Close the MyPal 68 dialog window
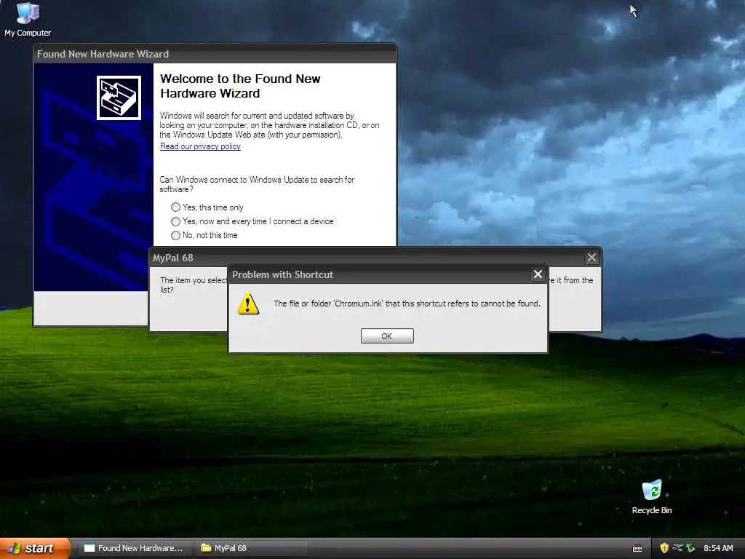Image resolution: width=745 pixels, height=559 pixels. (x=591, y=258)
